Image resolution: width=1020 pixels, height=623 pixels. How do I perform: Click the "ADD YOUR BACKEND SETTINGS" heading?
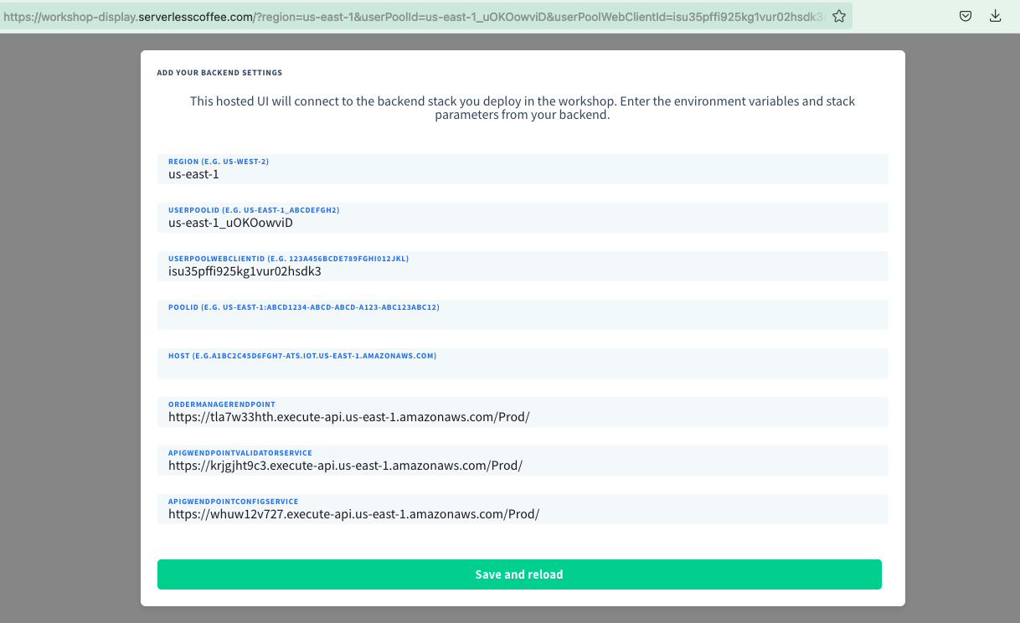pyautogui.click(x=219, y=73)
